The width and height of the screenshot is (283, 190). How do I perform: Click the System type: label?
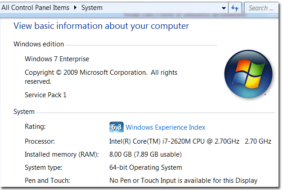(x=43, y=167)
